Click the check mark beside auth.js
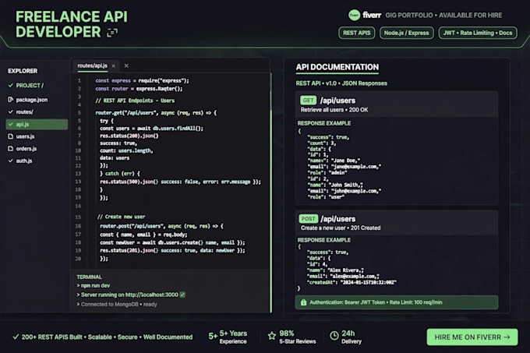The width and height of the screenshot is (530, 353). [10, 161]
